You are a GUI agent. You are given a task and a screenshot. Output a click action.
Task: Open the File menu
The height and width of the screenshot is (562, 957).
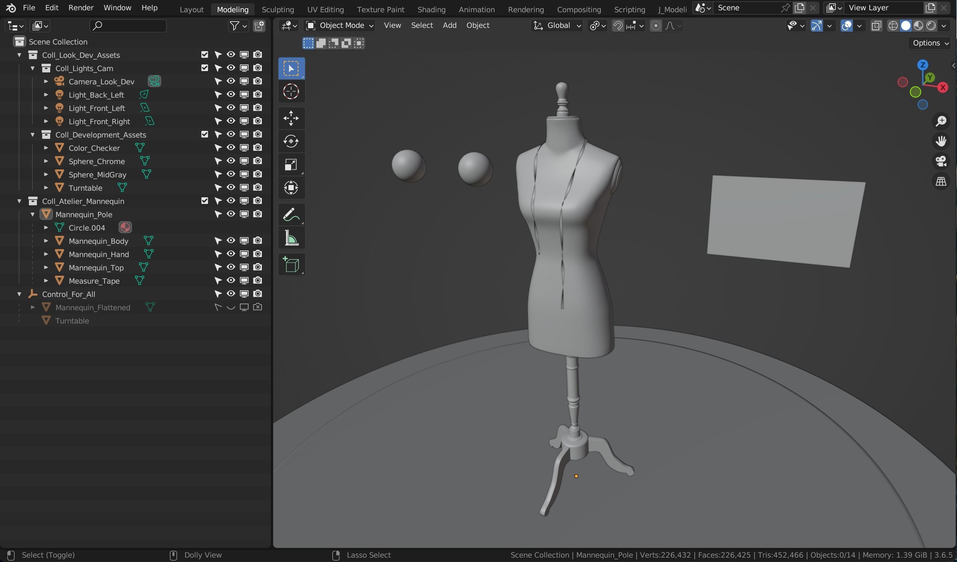(x=29, y=8)
